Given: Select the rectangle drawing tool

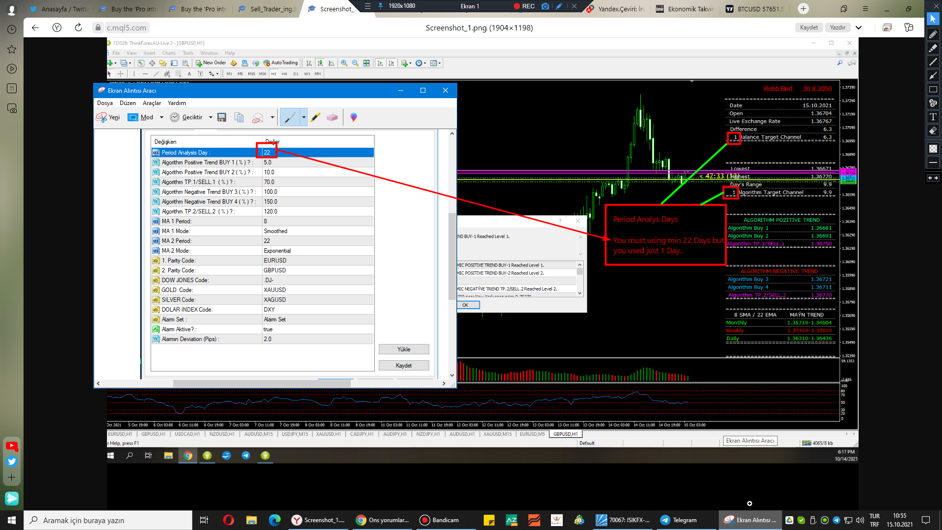Looking at the screenshot, I should tap(933, 89).
